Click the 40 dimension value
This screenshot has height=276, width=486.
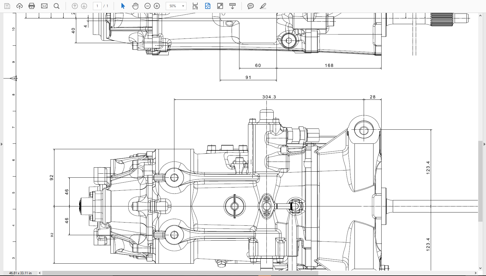(x=73, y=30)
